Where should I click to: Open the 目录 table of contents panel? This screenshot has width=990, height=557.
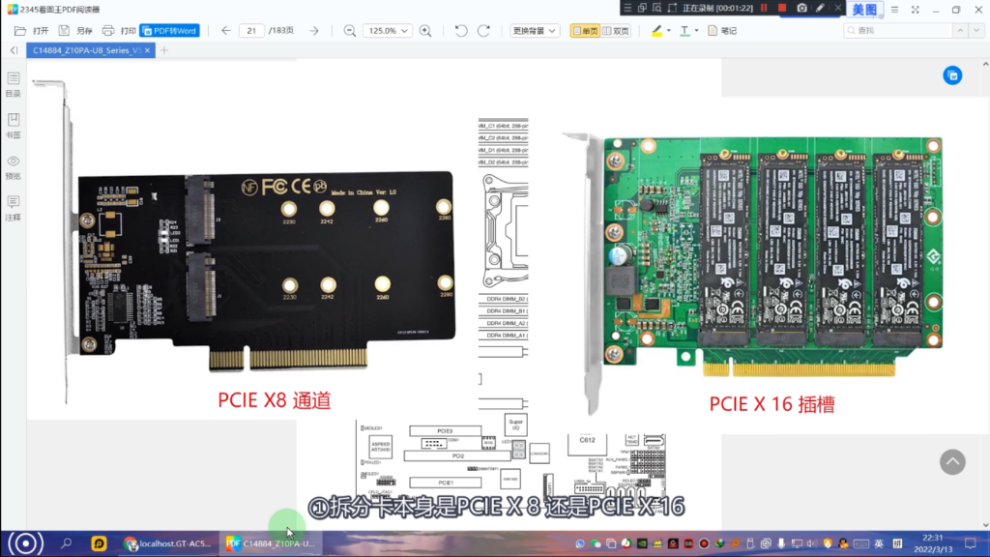tap(14, 84)
